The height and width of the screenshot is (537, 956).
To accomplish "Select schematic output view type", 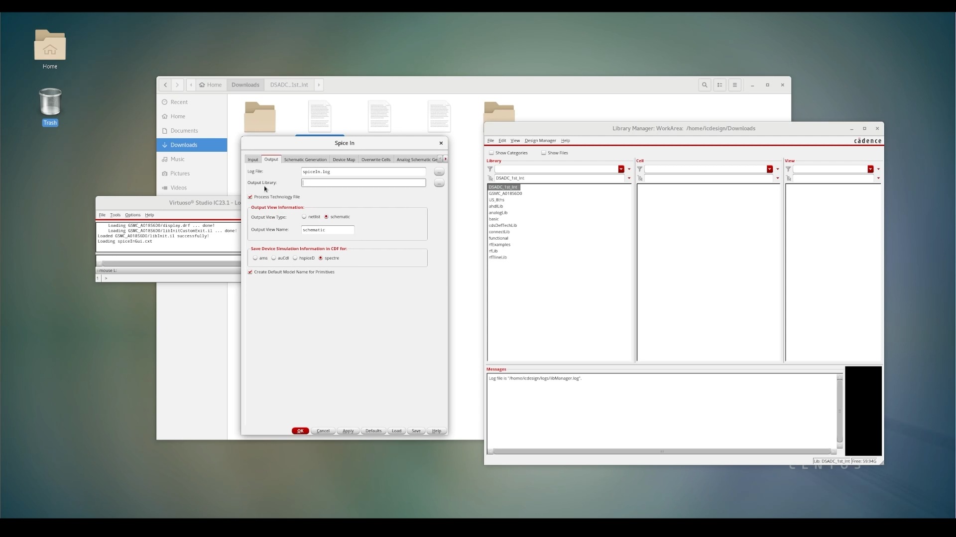I will click(x=326, y=217).
